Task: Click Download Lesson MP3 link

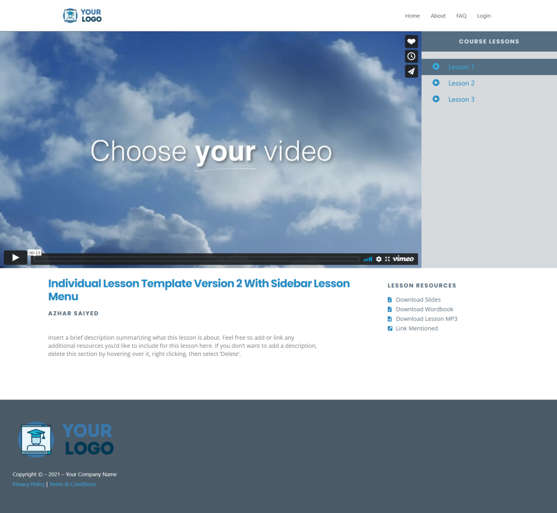Action: (x=426, y=319)
